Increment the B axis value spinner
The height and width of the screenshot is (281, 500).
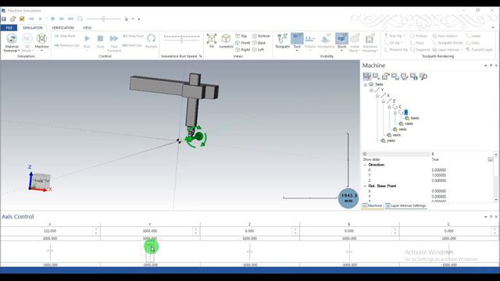[x=395, y=229]
